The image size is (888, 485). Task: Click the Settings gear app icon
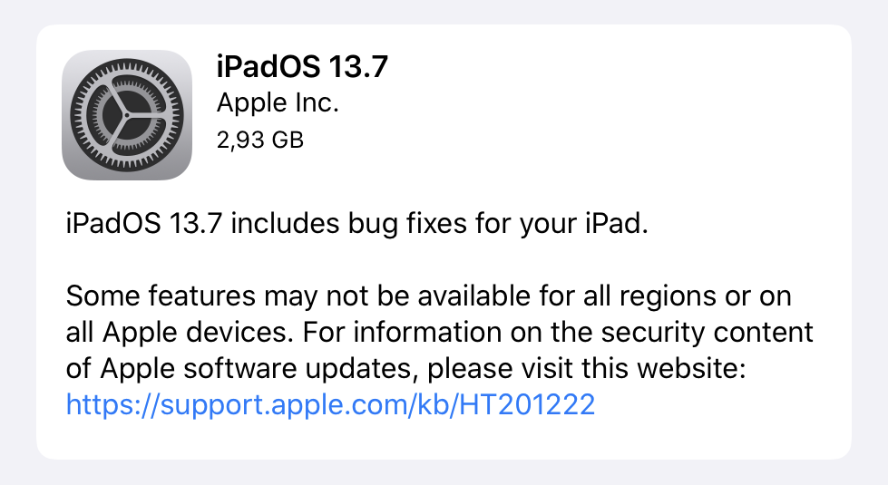tap(127, 114)
